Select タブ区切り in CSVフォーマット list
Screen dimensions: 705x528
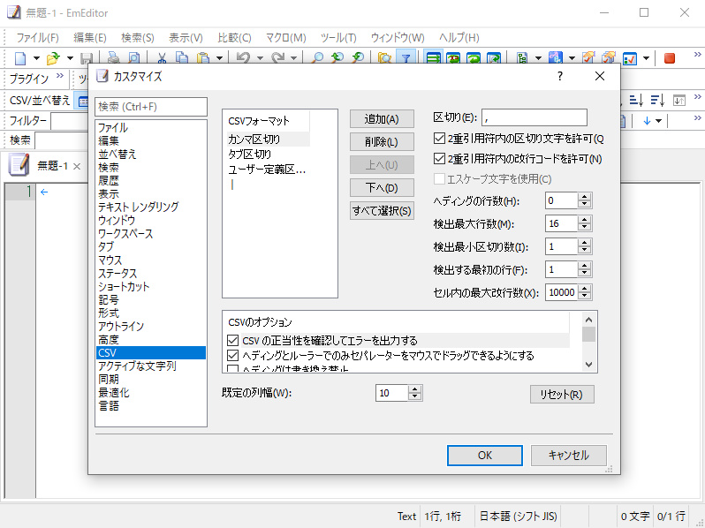[250, 155]
